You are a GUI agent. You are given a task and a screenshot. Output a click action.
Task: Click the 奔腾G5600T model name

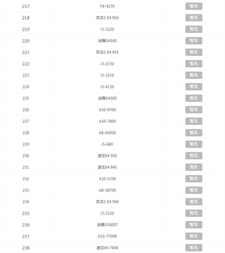point(107,225)
